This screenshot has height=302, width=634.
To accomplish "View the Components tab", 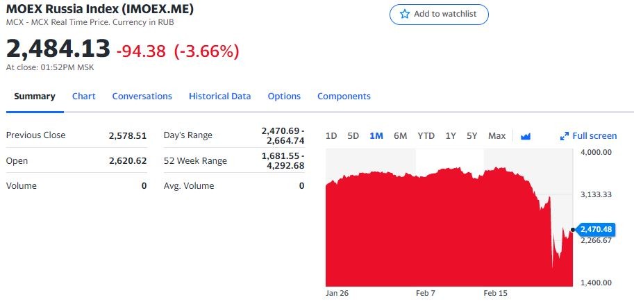I will click(344, 97).
